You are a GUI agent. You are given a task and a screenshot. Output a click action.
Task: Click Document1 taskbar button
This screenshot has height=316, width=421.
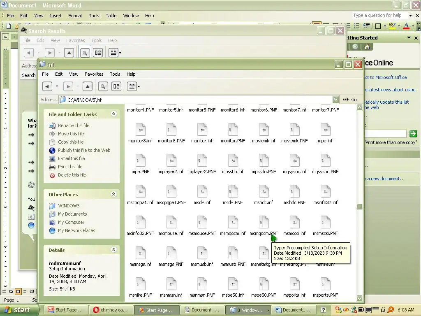pyautogui.click(x=293, y=310)
